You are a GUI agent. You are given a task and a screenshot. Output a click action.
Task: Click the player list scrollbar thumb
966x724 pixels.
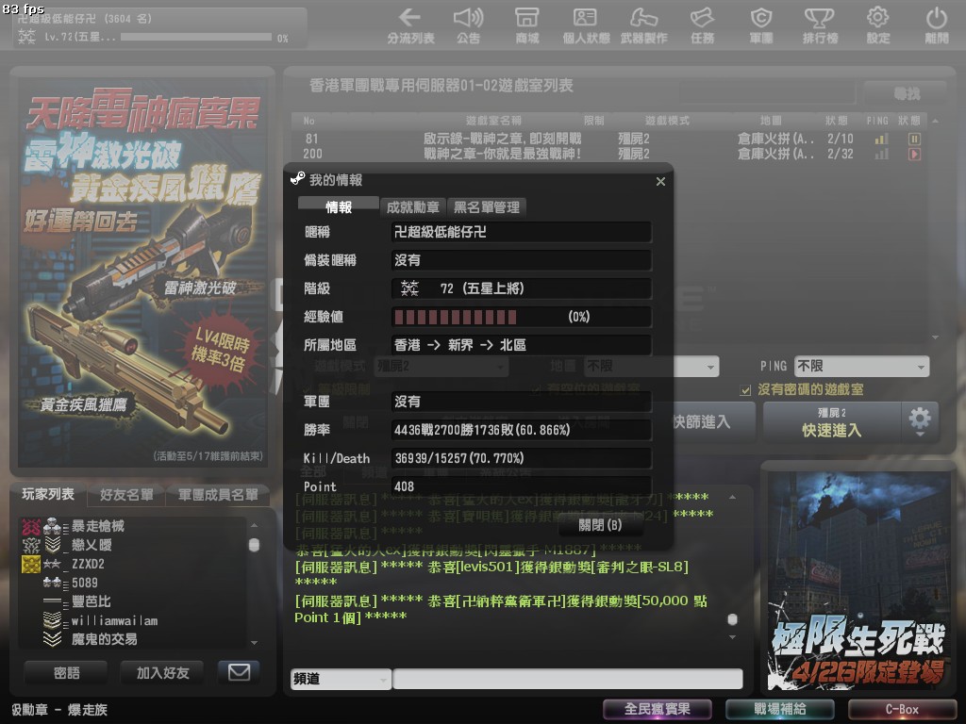click(x=254, y=545)
